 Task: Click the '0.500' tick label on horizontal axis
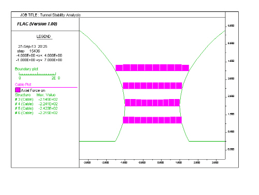click(x=161, y=162)
